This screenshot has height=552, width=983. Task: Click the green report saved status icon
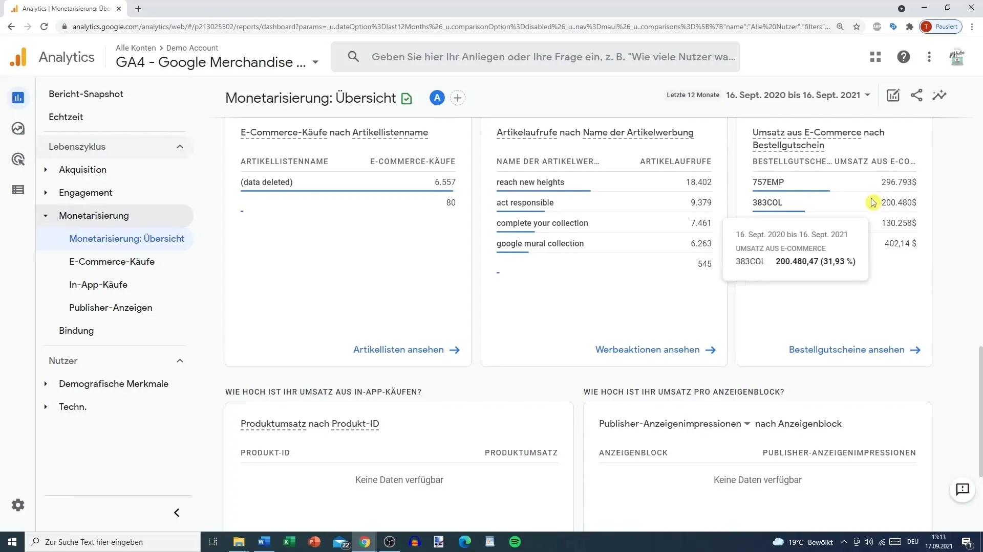pos(407,98)
